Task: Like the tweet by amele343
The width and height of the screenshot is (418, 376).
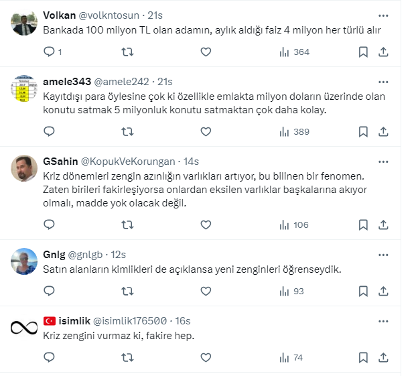Action: coord(206,131)
